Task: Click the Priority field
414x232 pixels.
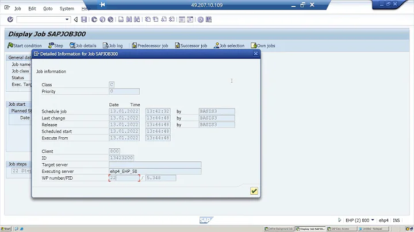Action: click(124, 91)
